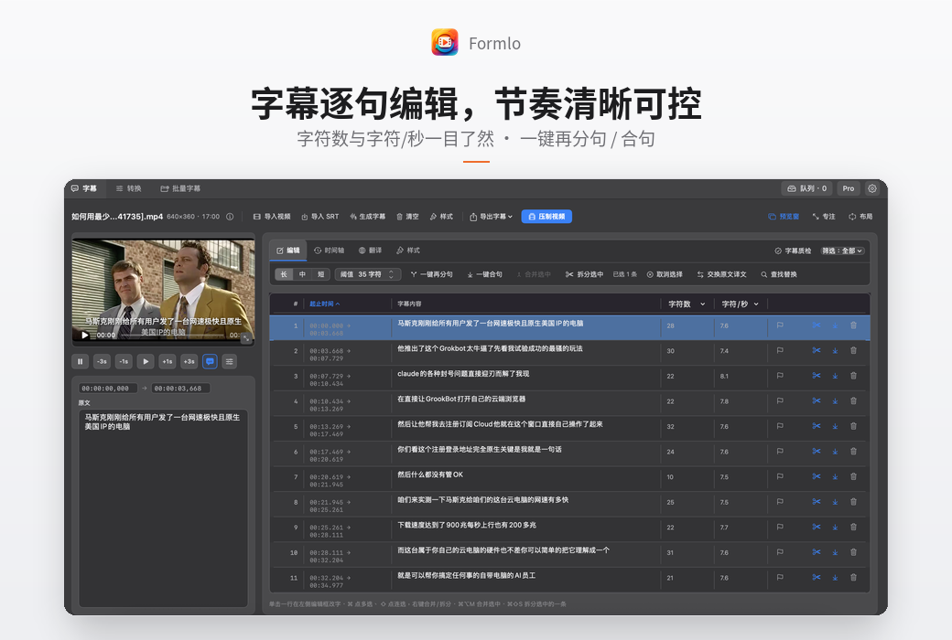Click 交换原文译文 swap button

(x=722, y=275)
